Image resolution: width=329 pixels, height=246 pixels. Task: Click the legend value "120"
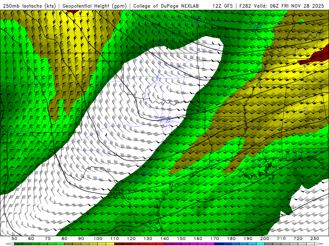(x=131, y=239)
